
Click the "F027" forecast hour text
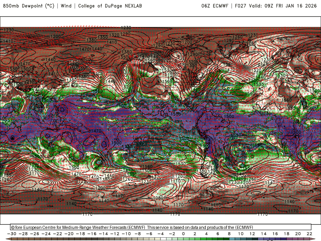tap(240, 6)
